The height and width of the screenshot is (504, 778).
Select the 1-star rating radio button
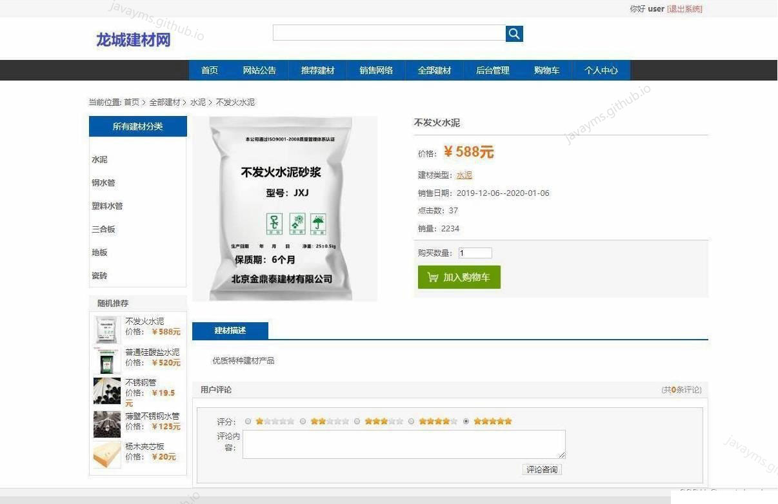coord(248,421)
